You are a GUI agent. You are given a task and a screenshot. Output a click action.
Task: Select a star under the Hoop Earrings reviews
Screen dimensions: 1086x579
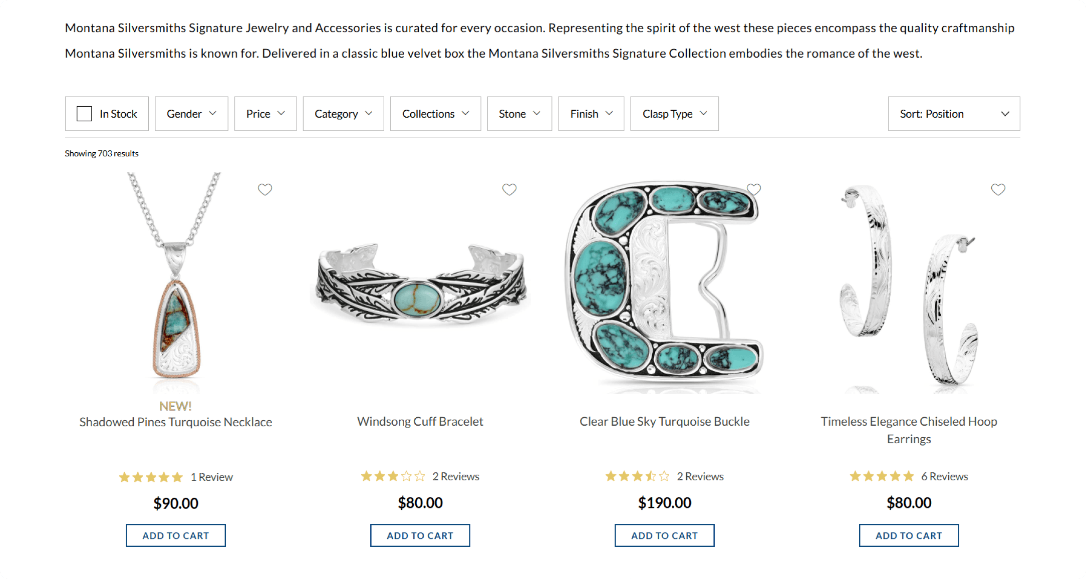883,476
